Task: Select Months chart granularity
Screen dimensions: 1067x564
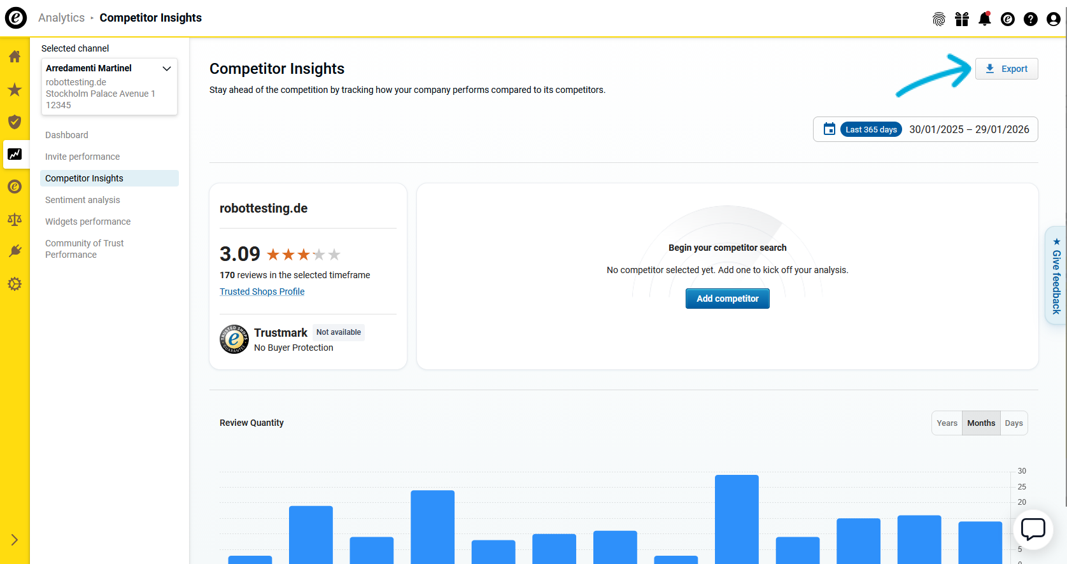Action: point(980,423)
